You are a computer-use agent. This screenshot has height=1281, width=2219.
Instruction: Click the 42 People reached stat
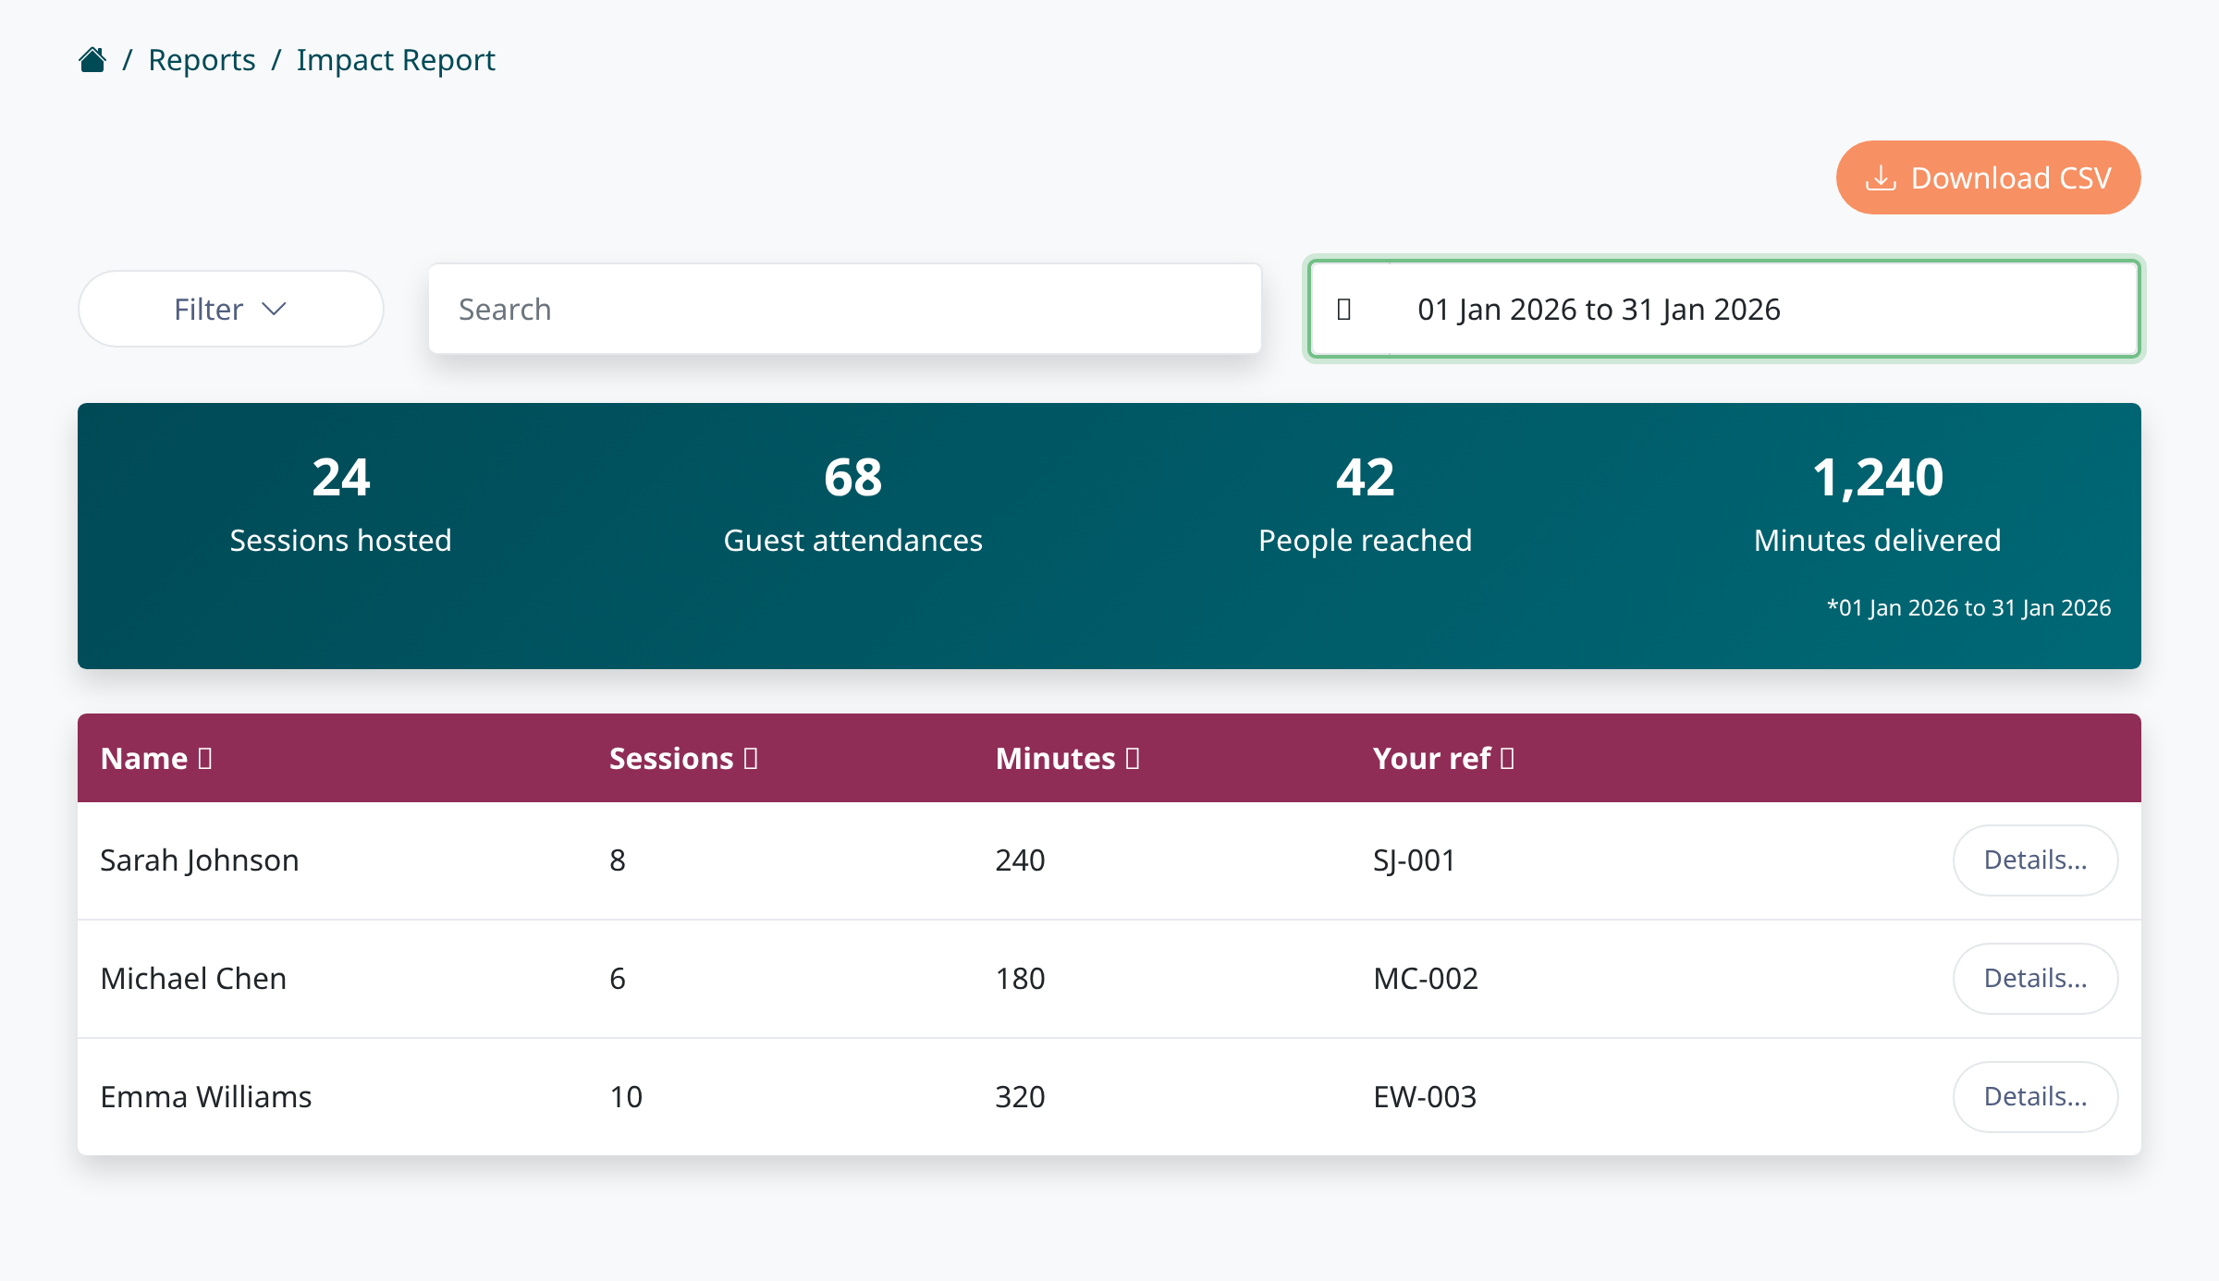[x=1366, y=505]
